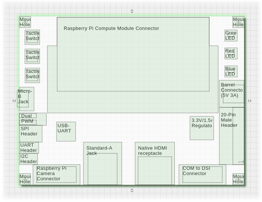Click the horizontal resize handle right of the board
Image resolution: width=262 pixels, height=202 pixels.
tap(250, 101)
